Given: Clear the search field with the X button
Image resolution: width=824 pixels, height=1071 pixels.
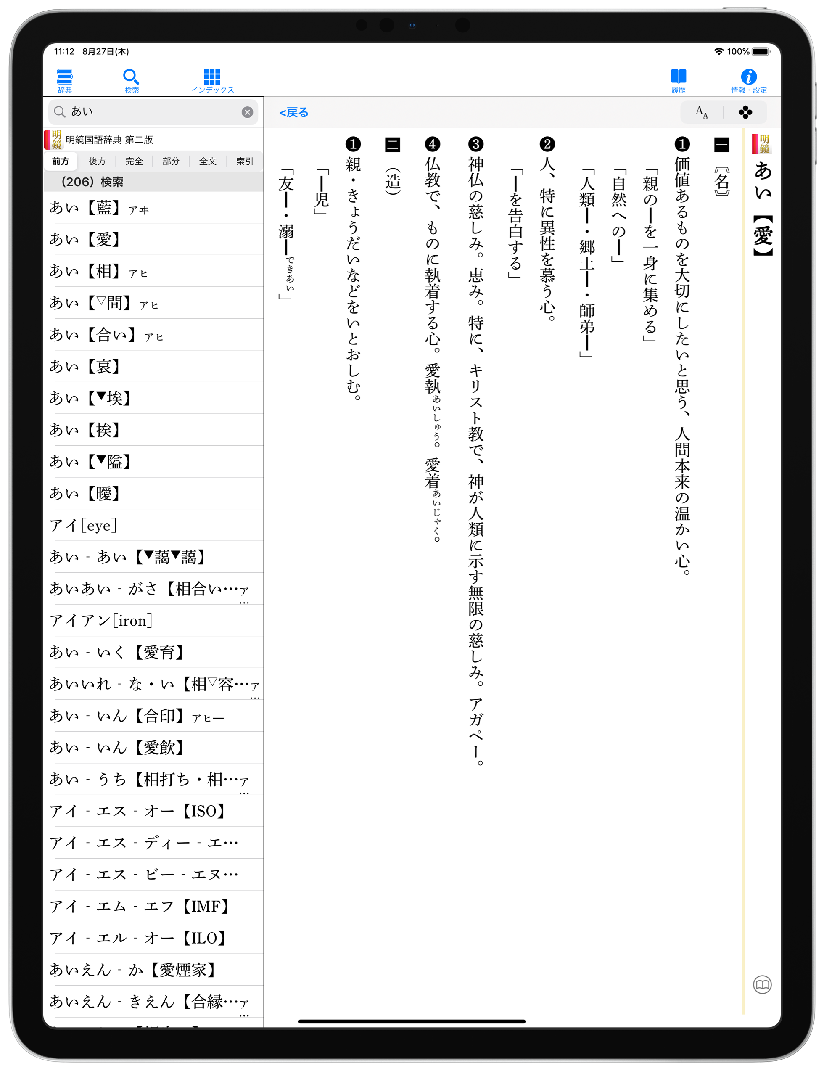Looking at the screenshot, I should click(247, 112).
